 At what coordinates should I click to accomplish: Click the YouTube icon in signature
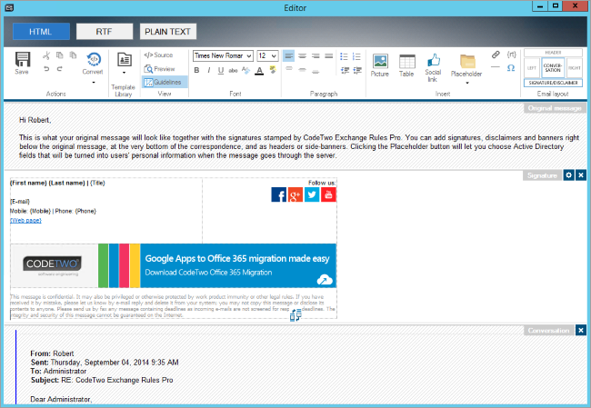point(328,194)
